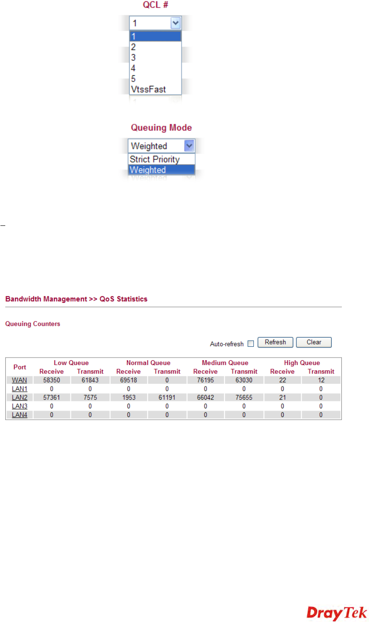Open the Queuing Mode dropdown arrow
This screenshot has width=369, height=622.
pos(189,146)
